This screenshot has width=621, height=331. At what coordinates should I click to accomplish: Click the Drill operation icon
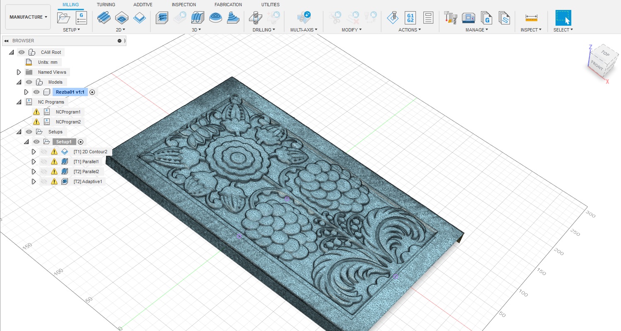click(x=256, y=18)
